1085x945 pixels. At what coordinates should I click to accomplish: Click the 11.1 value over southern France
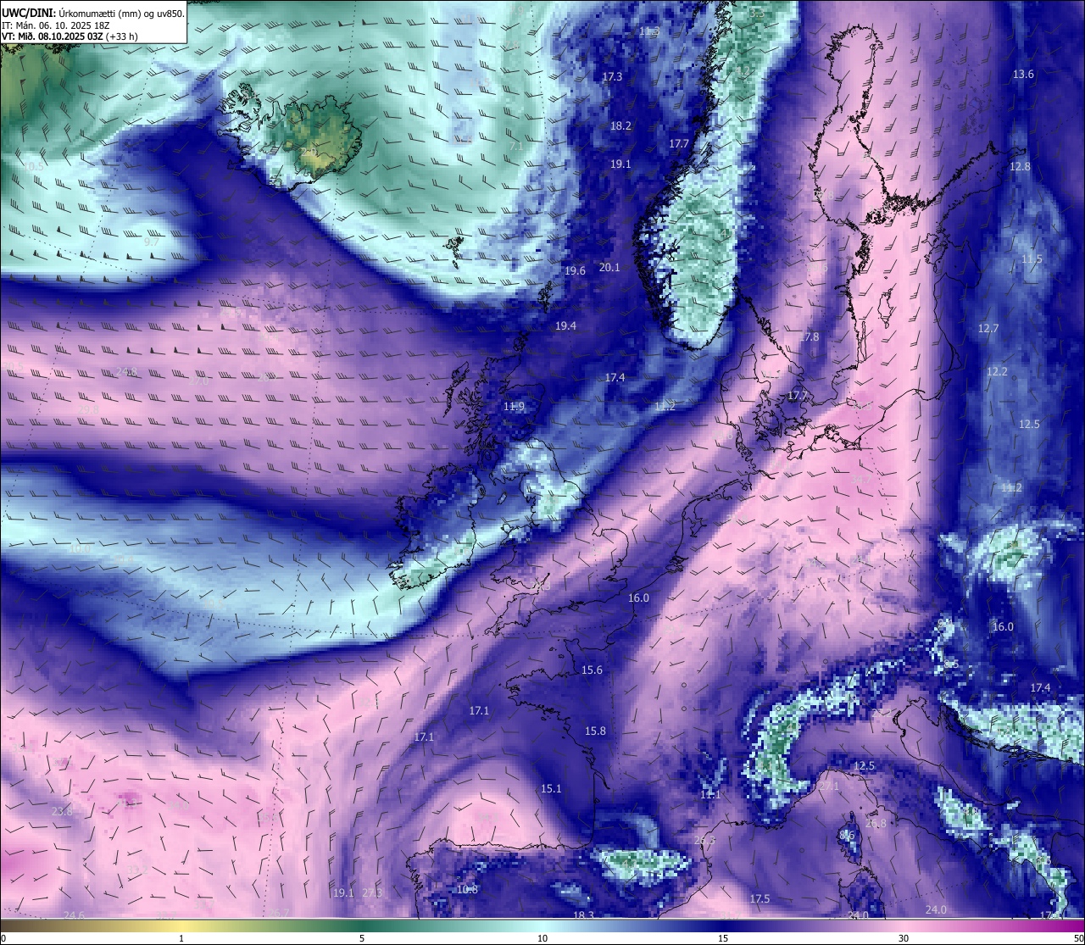click(709, 794)
